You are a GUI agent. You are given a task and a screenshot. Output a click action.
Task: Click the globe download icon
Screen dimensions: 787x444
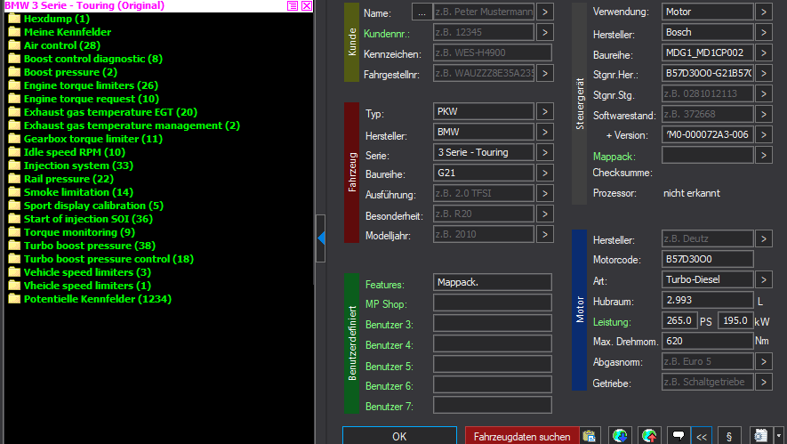(620, 436)
